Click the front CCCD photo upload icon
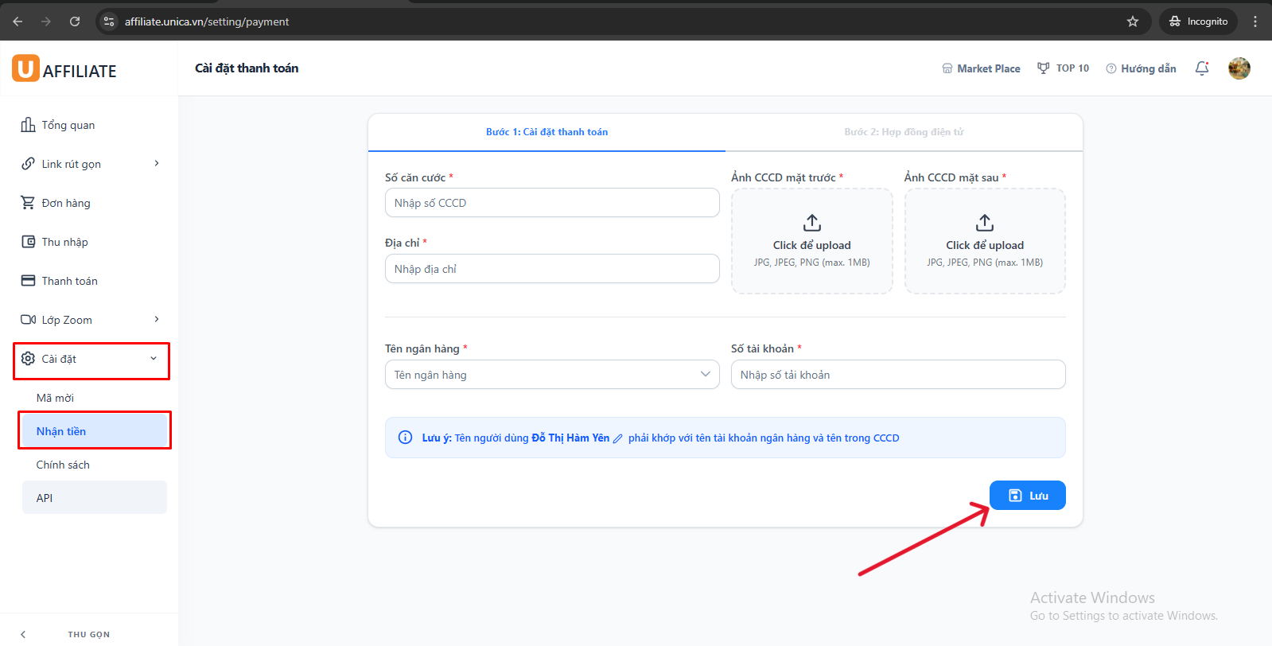 811,223
